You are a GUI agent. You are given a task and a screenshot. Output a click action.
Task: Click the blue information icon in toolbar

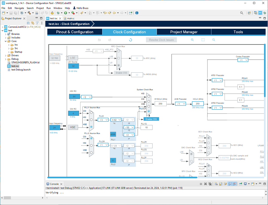point(137,13)
